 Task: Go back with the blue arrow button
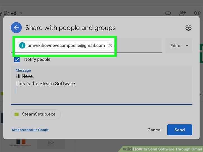tap(16, 28)
